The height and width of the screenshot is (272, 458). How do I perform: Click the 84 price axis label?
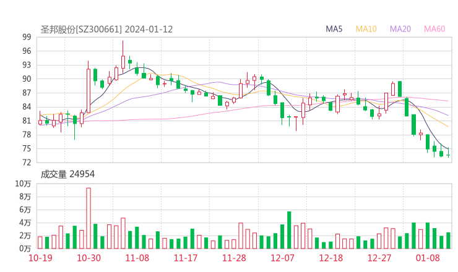click(x=27, y=107)
